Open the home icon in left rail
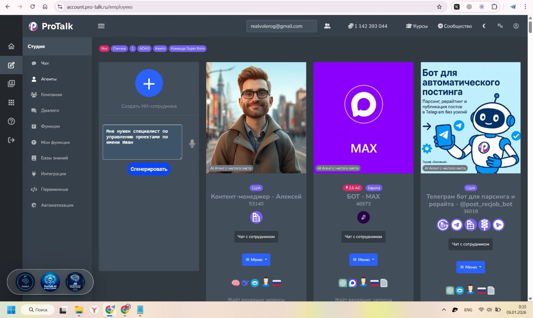 coord(12,46)
